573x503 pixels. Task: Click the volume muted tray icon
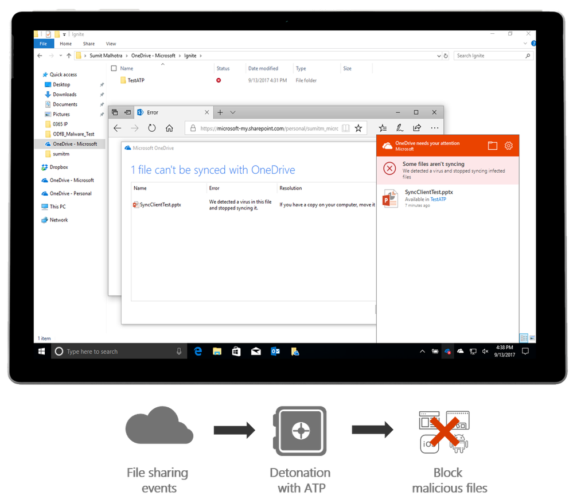point(485,352)
